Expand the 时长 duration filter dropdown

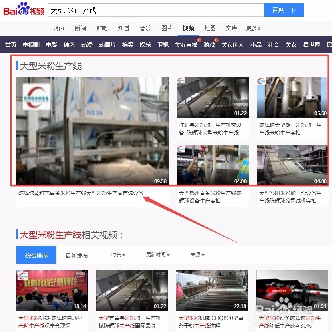point(118,255)
